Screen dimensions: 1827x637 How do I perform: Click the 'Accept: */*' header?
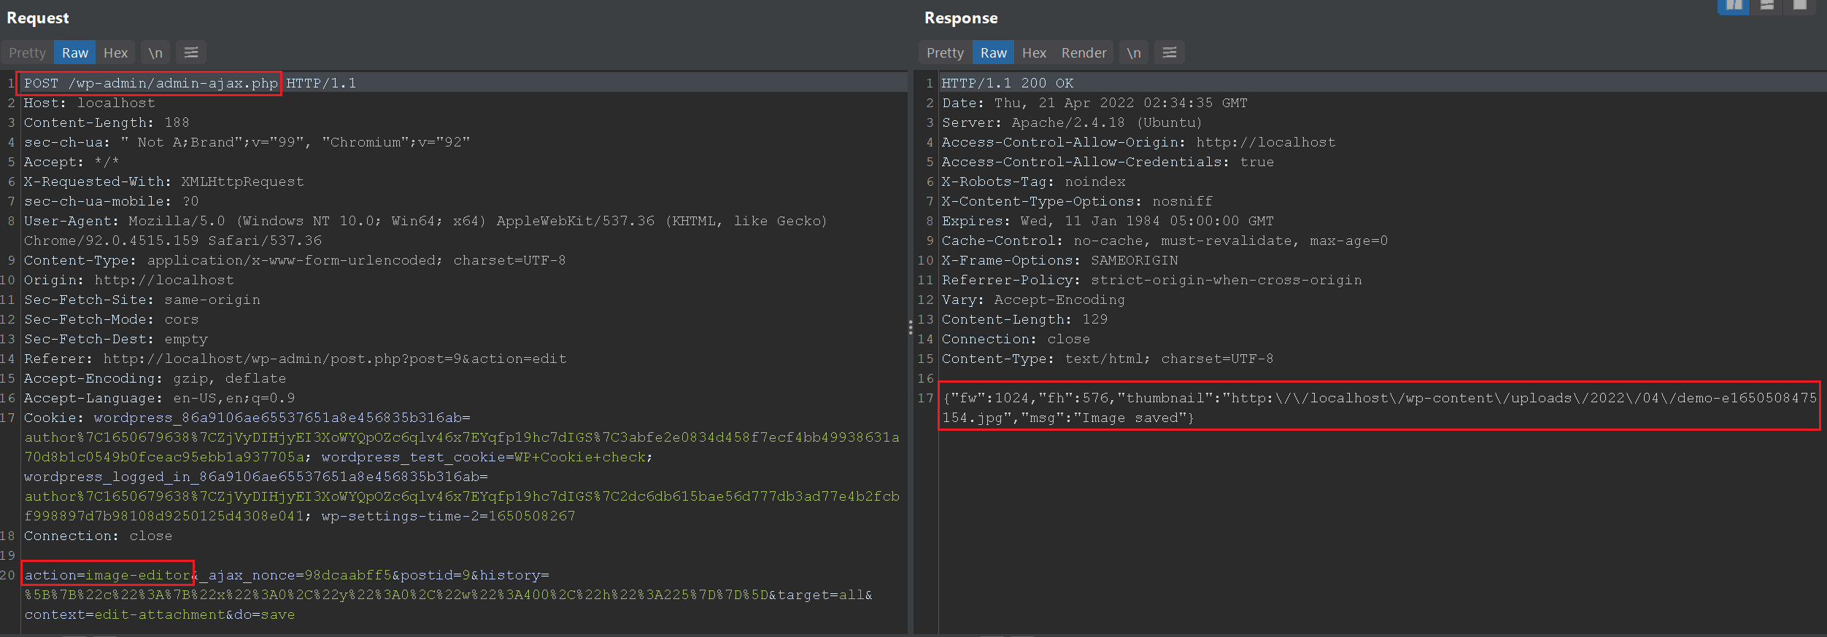[x=72, y=162]
